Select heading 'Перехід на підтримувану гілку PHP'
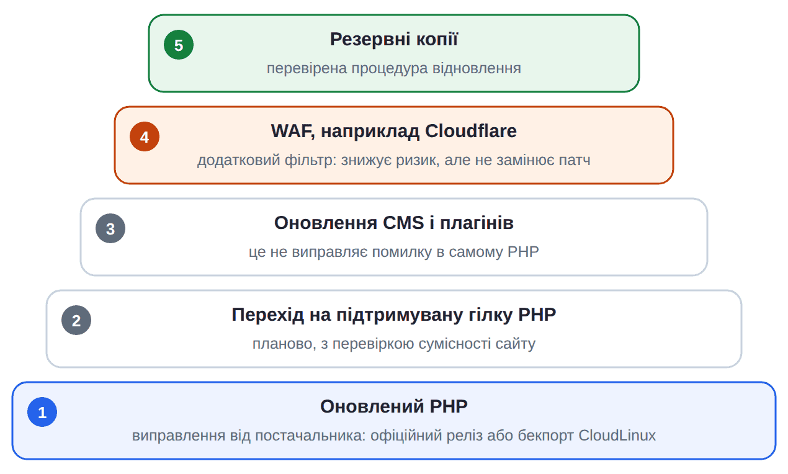This screenshot has height=474, width=788. click(394, 315)
